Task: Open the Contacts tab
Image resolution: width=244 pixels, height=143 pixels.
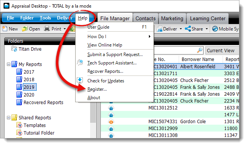Action: [x=145, y=19]
